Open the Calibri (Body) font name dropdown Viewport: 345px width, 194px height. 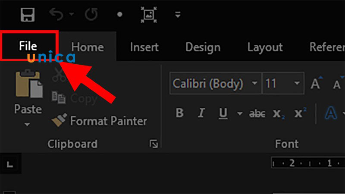pos(255,83)
